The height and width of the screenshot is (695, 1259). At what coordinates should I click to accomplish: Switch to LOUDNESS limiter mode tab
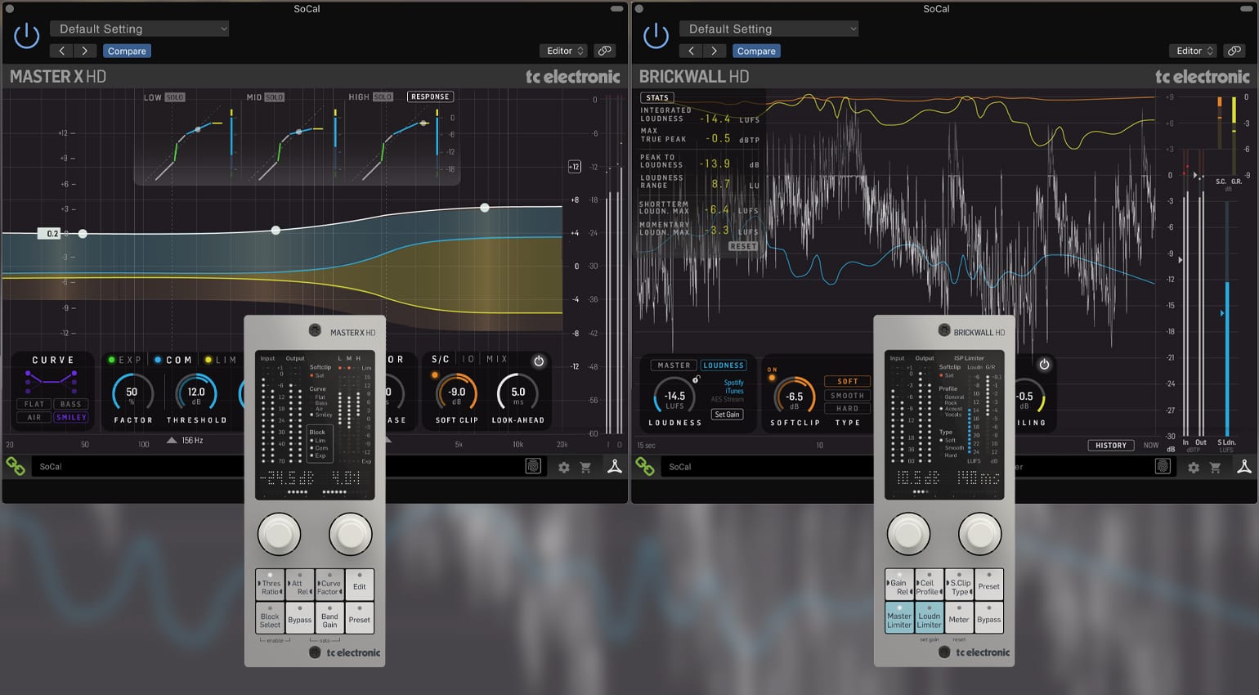pos(724,365)
